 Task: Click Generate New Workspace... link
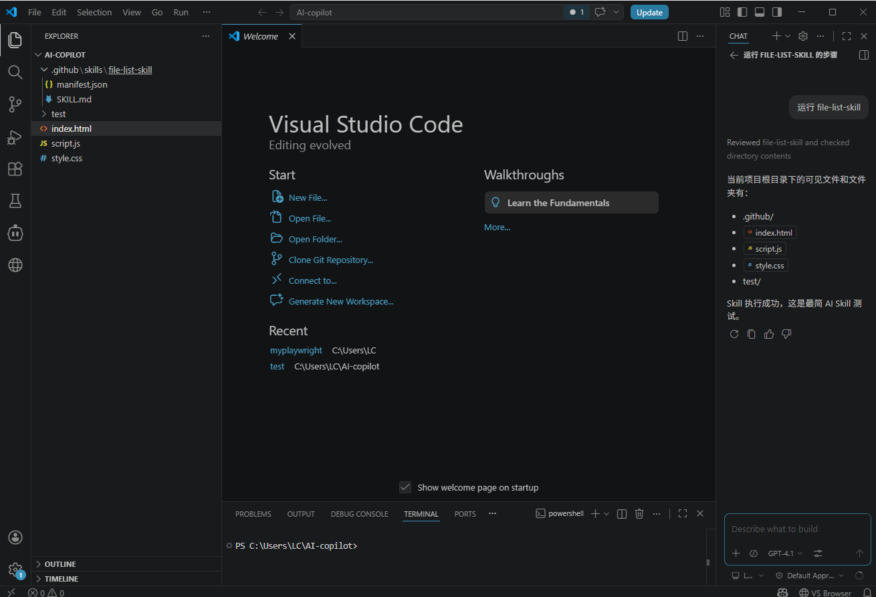(x=341, y=301)
